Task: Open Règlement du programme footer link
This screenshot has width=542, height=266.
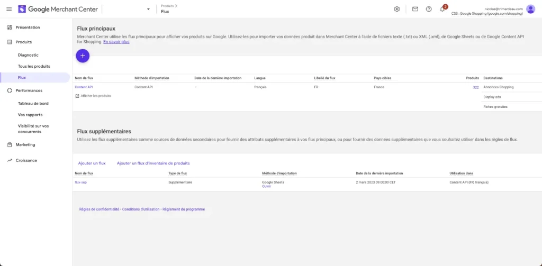Action: click(x=184, y=209)
